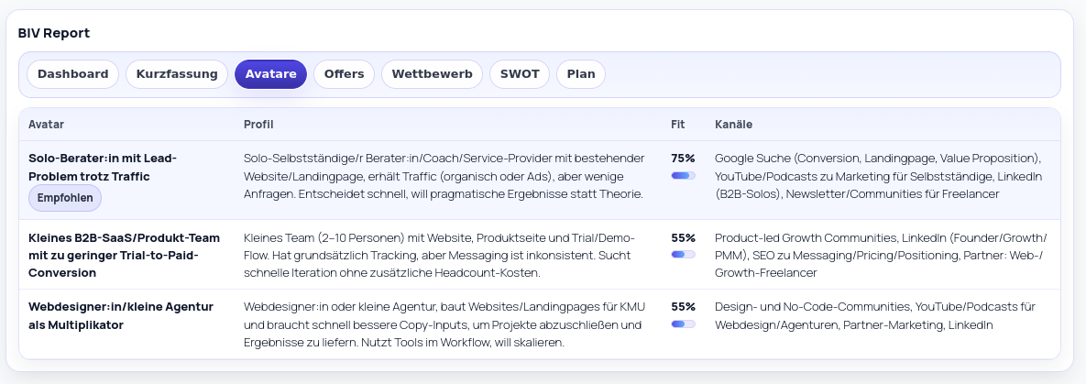Screen dimensions: 1086x384
Task: Click the Fit column header
Action: click(677, 124)
